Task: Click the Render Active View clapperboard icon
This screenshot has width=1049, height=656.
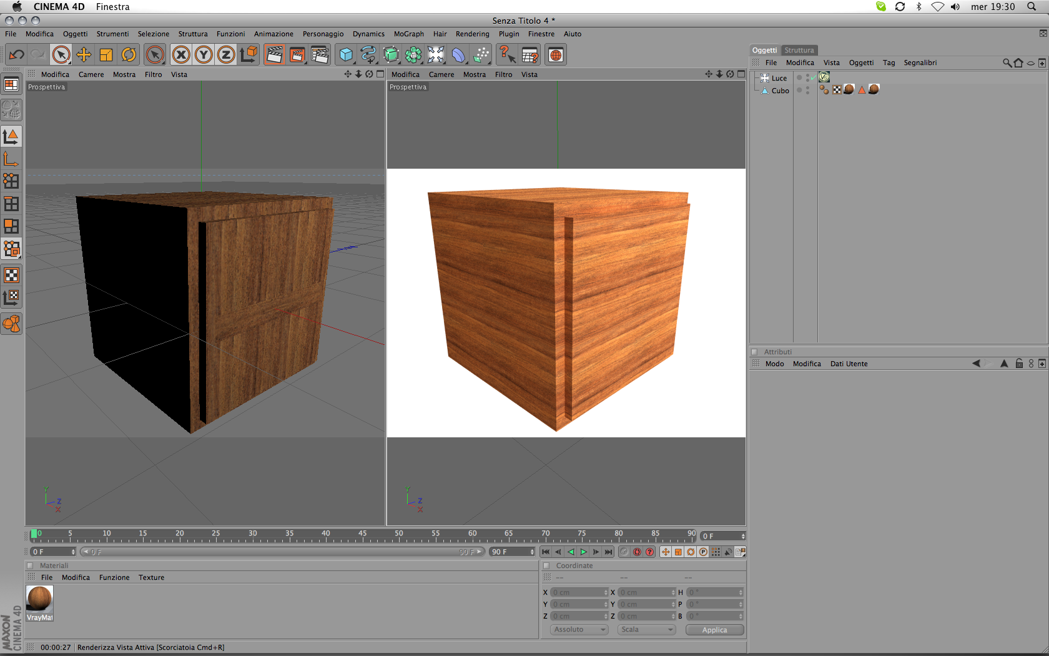Action: pos(274,55)
